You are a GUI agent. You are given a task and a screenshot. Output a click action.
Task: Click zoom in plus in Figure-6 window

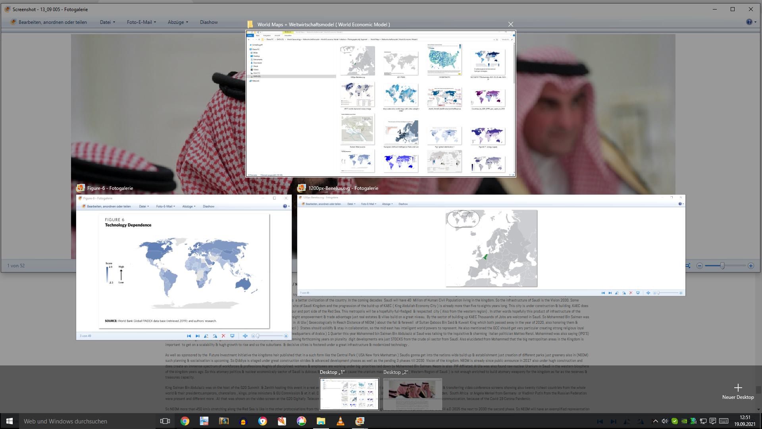click(286, 336)
